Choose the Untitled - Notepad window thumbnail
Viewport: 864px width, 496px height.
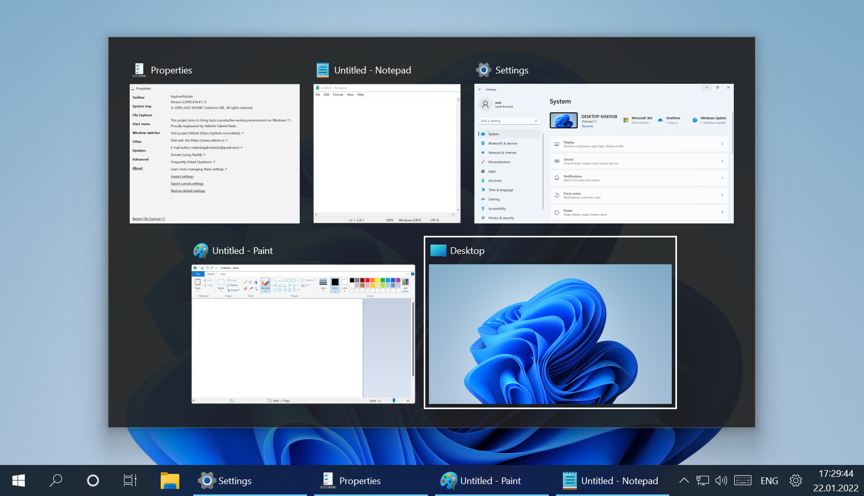pyautogui.click(x=387, y=154)
